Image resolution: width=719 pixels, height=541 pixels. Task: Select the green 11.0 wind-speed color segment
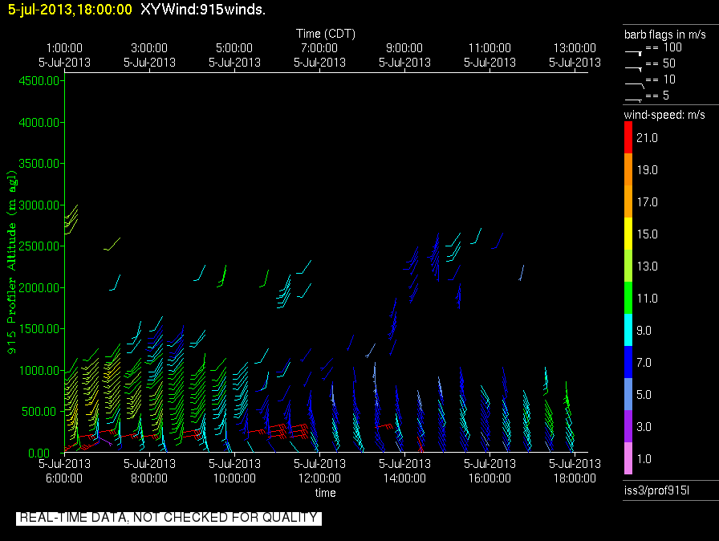[628, 299]
